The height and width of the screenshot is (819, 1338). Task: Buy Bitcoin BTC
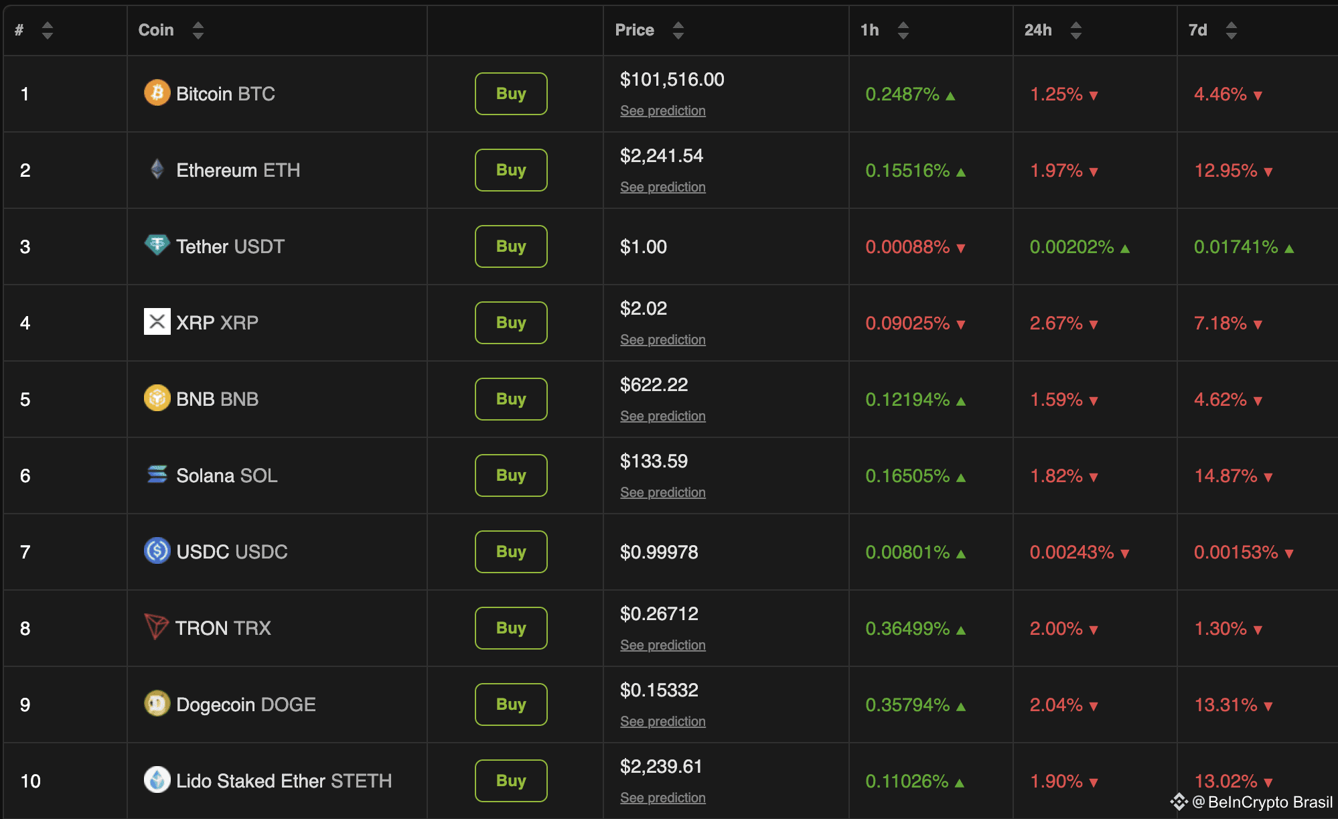pyautogui.click(x=511, y=94)
